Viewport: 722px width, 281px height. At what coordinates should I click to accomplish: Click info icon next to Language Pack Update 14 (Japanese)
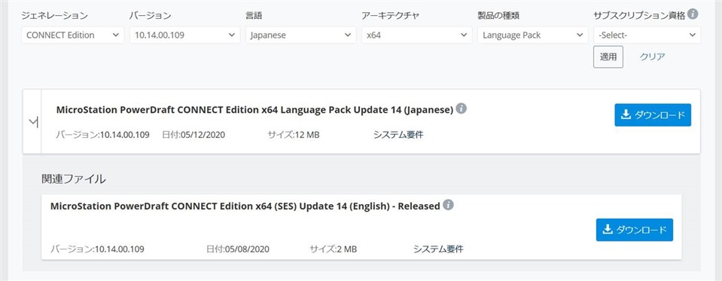tap(462, 108)
